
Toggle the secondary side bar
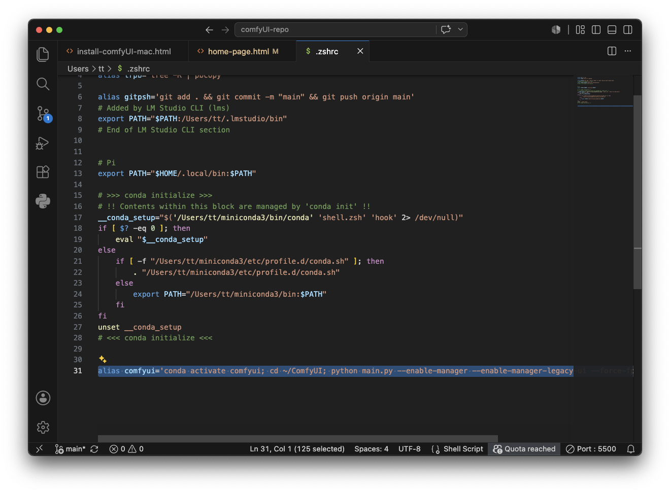click(x=628, y=30)
